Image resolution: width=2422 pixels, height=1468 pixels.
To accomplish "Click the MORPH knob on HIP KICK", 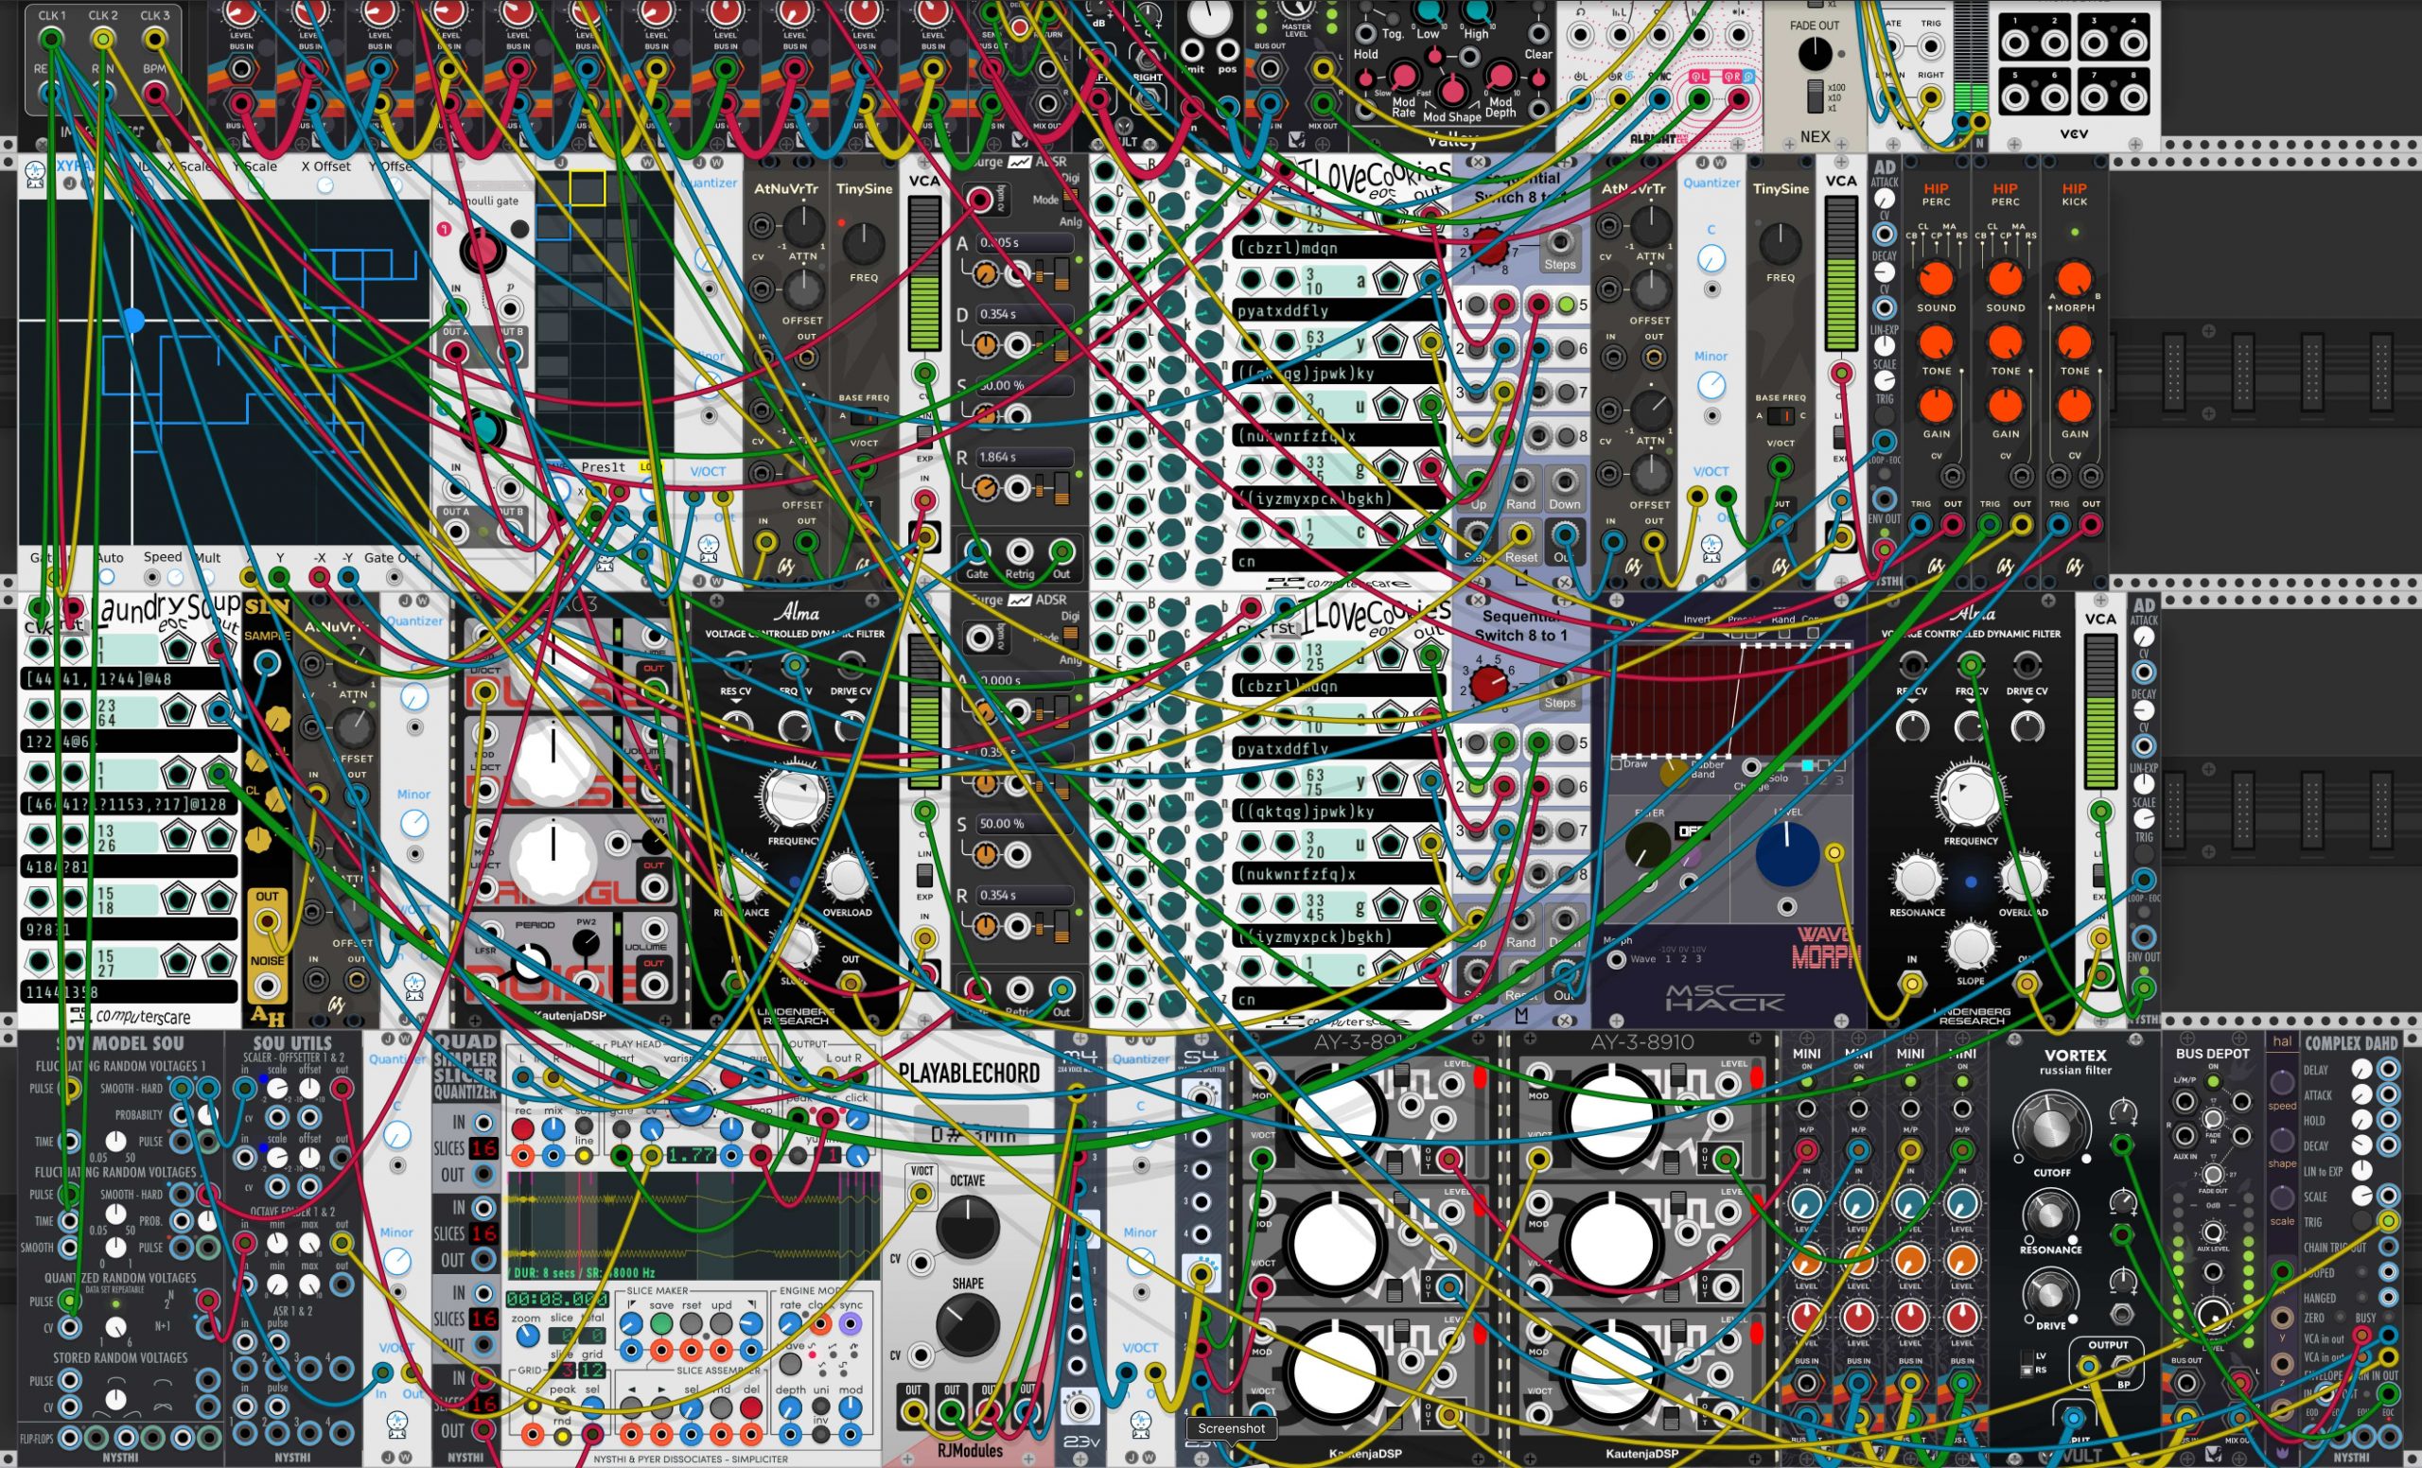I will 2074,279.
